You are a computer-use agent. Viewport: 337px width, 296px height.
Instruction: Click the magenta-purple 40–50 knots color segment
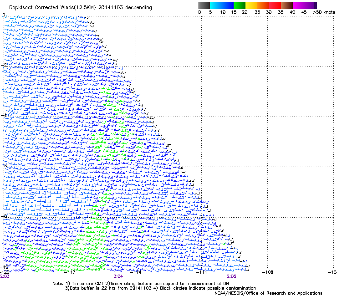click(305, 5)
